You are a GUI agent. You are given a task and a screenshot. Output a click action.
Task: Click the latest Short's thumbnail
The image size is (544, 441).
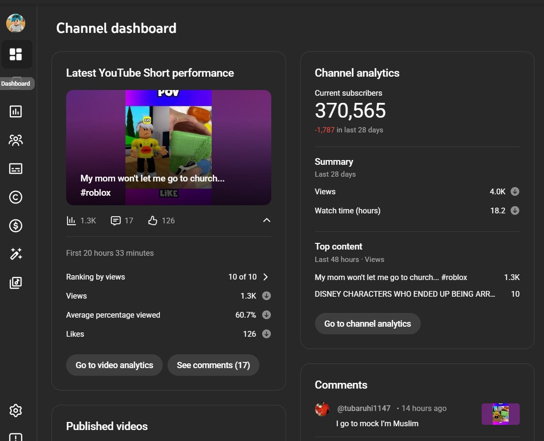[168, 147]
